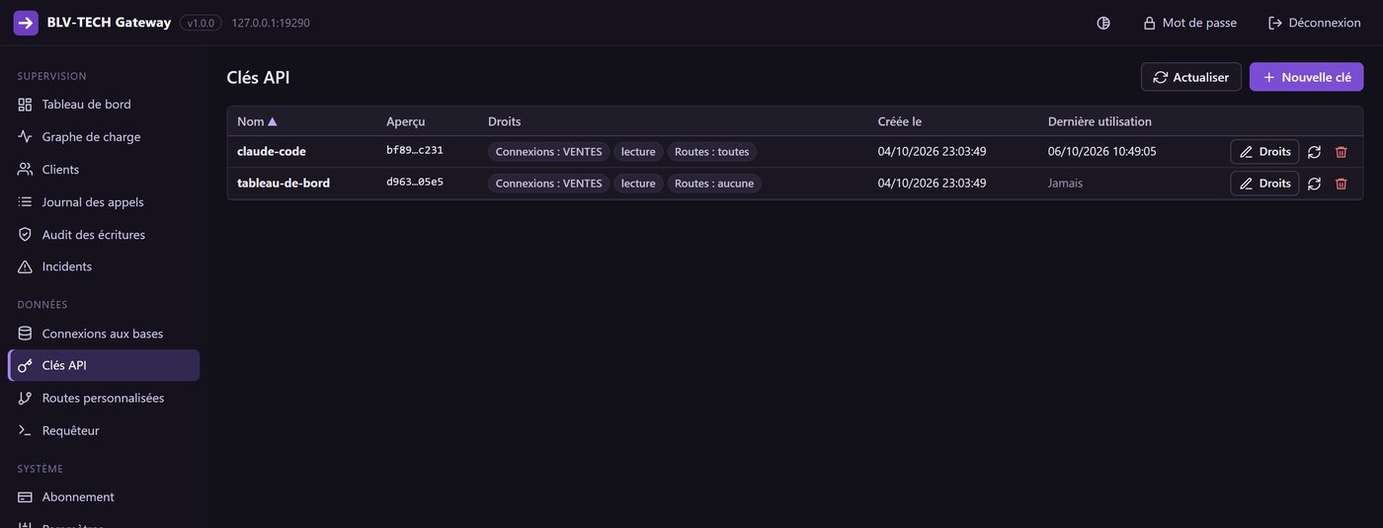Click the BLV-TECH Gateway logo icon

click(26, 23)
